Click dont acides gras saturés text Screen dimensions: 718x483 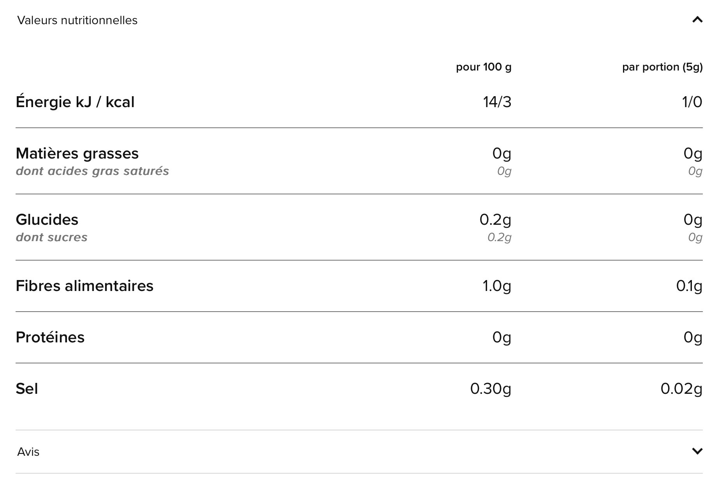pyautogui.click(x=93, y=171)
